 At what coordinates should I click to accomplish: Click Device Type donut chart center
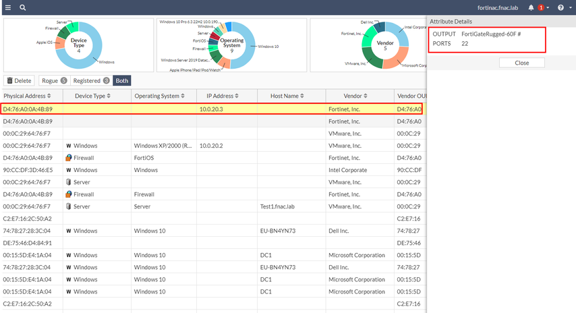pos(79,45)
